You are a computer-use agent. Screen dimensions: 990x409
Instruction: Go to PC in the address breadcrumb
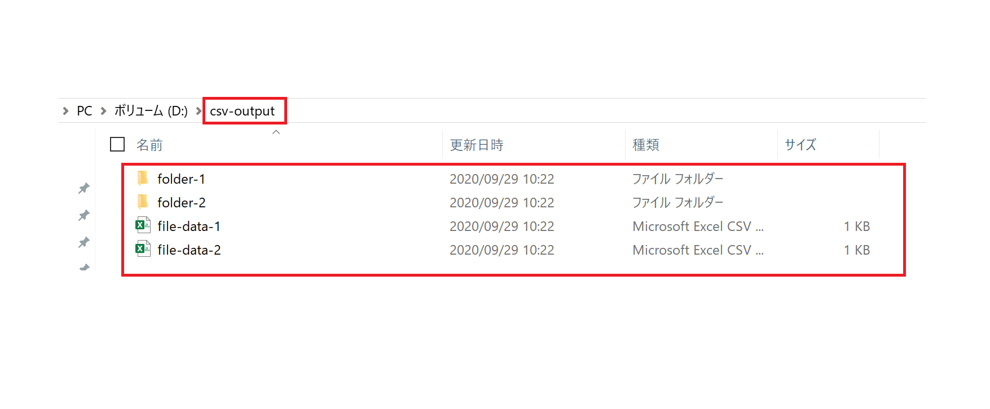pyautogui.click(x=85, y=111)
